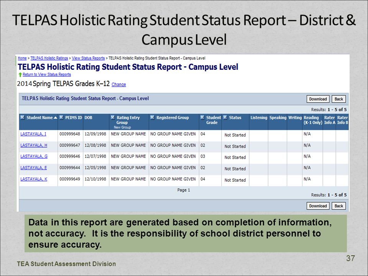This screenshot has height=276, width=368.
Task: Click date of birth 12/08/1998
Action: coord(95,145)
